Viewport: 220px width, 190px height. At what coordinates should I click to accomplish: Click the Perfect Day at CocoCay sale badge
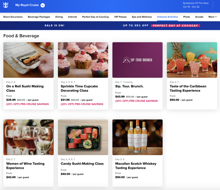pos(175,26)
